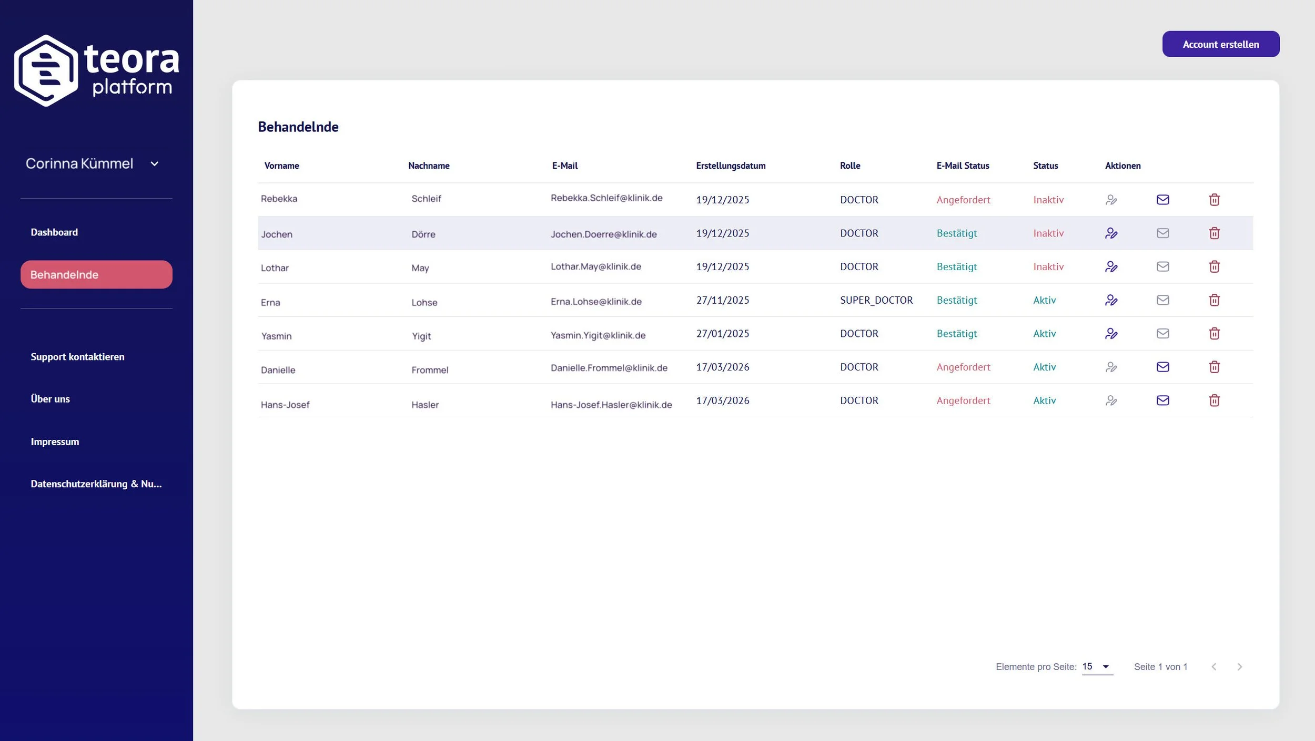The height and width of the screenshot is (741, 1315).
Task: Open the Elemente pro Seite dropdown
Action: [1097, 666]
